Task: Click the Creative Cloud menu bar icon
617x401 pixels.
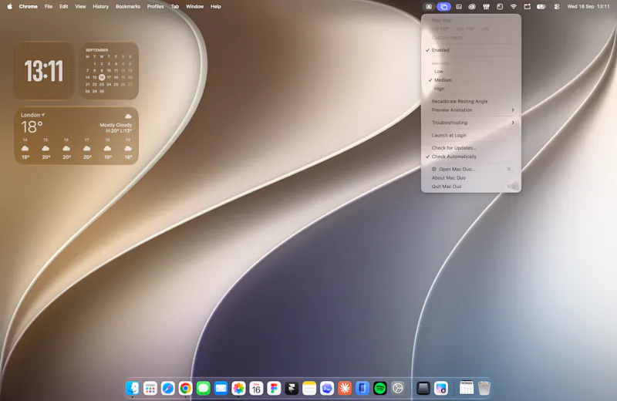Action: (472, 6)
